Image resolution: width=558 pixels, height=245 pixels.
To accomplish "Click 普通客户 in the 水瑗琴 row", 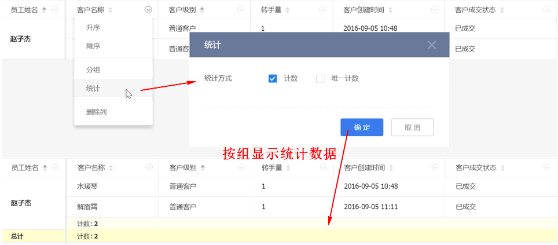I will click(x=183, y=187).
